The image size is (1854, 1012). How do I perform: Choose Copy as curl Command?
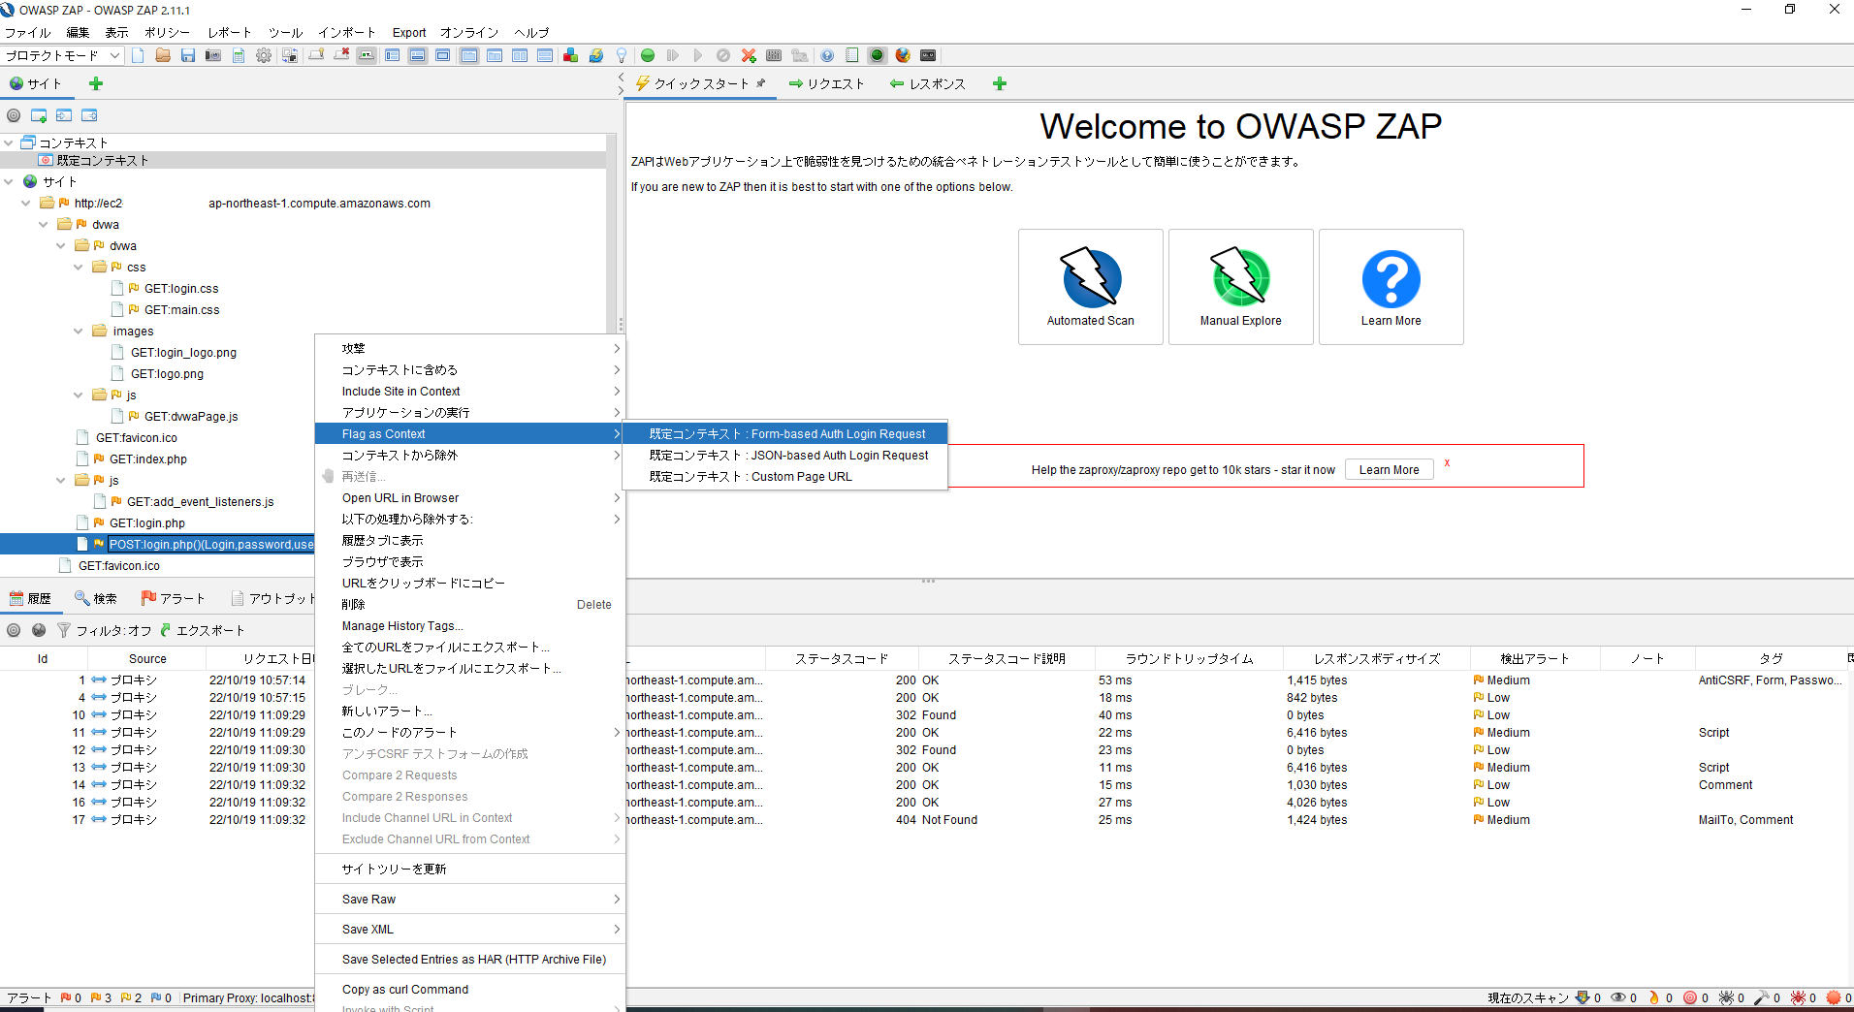[470, 989]
